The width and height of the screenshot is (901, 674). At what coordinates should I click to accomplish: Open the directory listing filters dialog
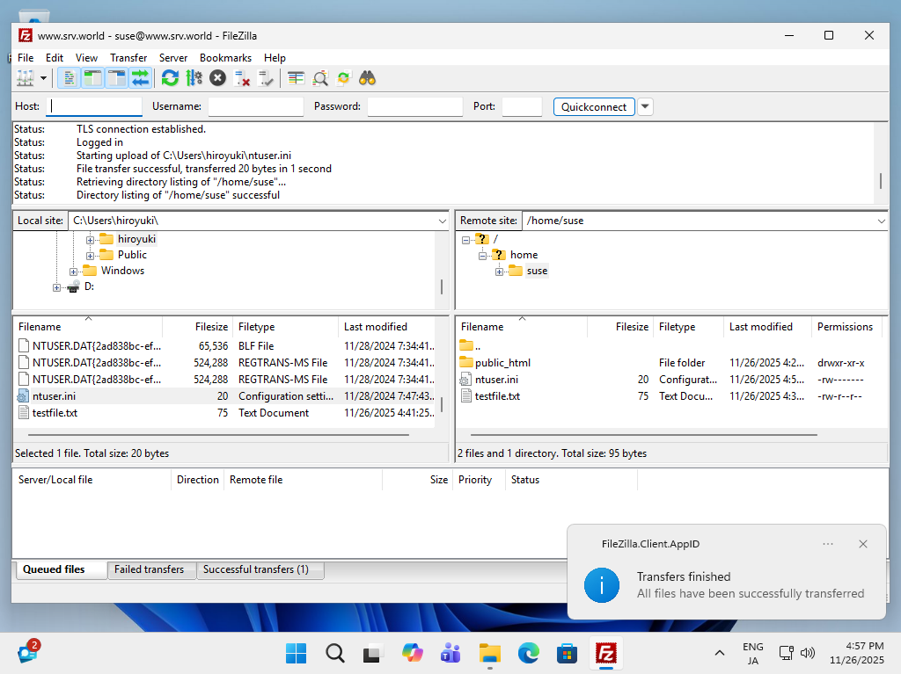click(x=297, y=78)
